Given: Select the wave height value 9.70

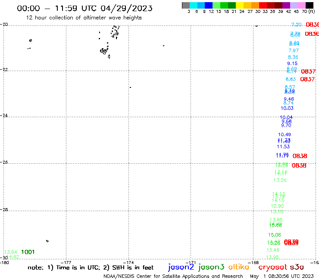Looking at the screenshot, I should pos(286,125).
